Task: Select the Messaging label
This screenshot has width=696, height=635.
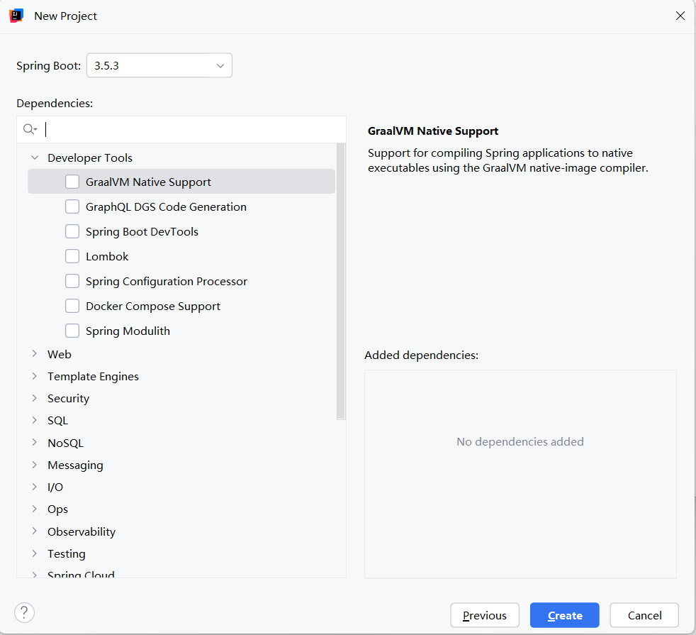Action: (75, 465)
